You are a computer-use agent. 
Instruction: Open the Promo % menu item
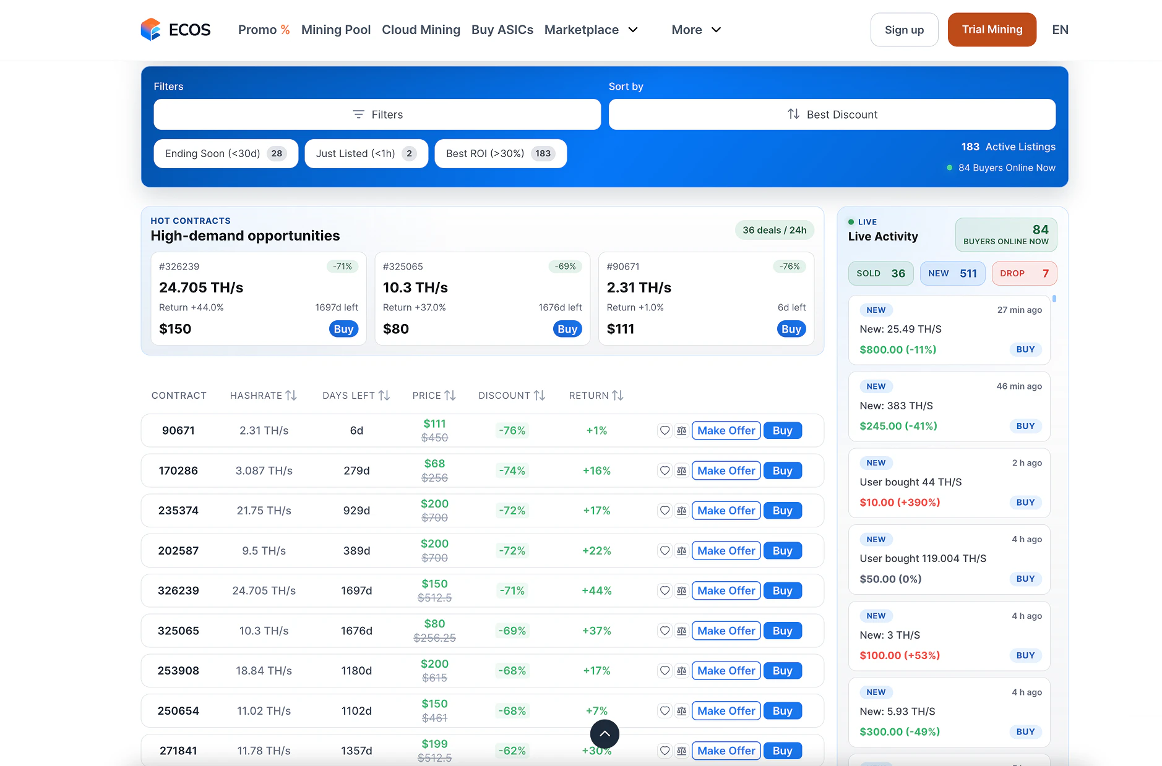tap(264, 30)
